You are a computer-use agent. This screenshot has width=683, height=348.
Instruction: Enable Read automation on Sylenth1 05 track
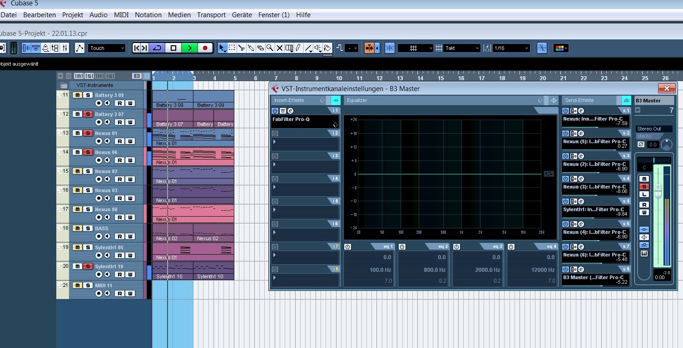[x=119, y=256]
